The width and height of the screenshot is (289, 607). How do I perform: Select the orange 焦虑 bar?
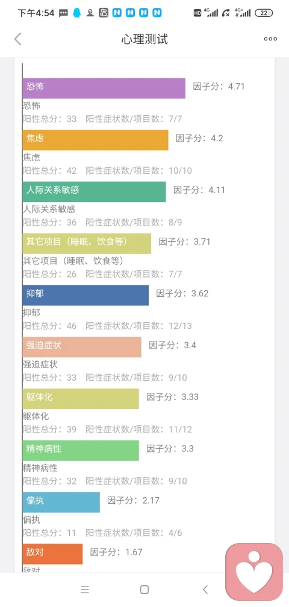96,140
